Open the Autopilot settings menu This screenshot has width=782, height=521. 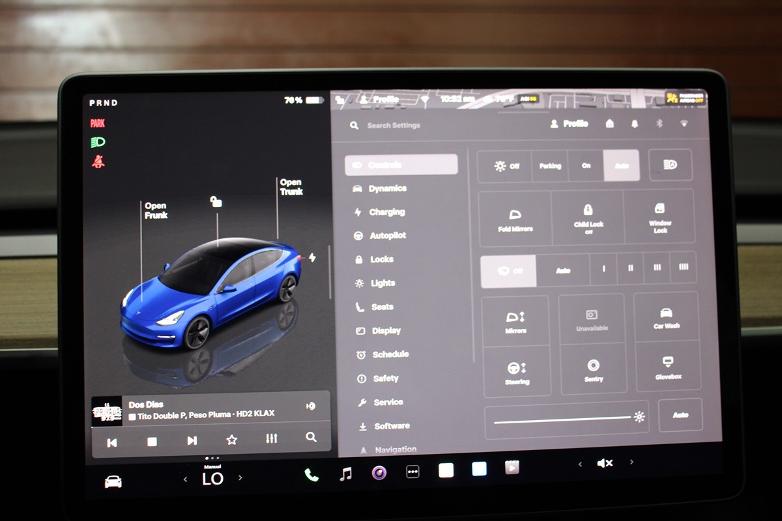tap(388, 236)
